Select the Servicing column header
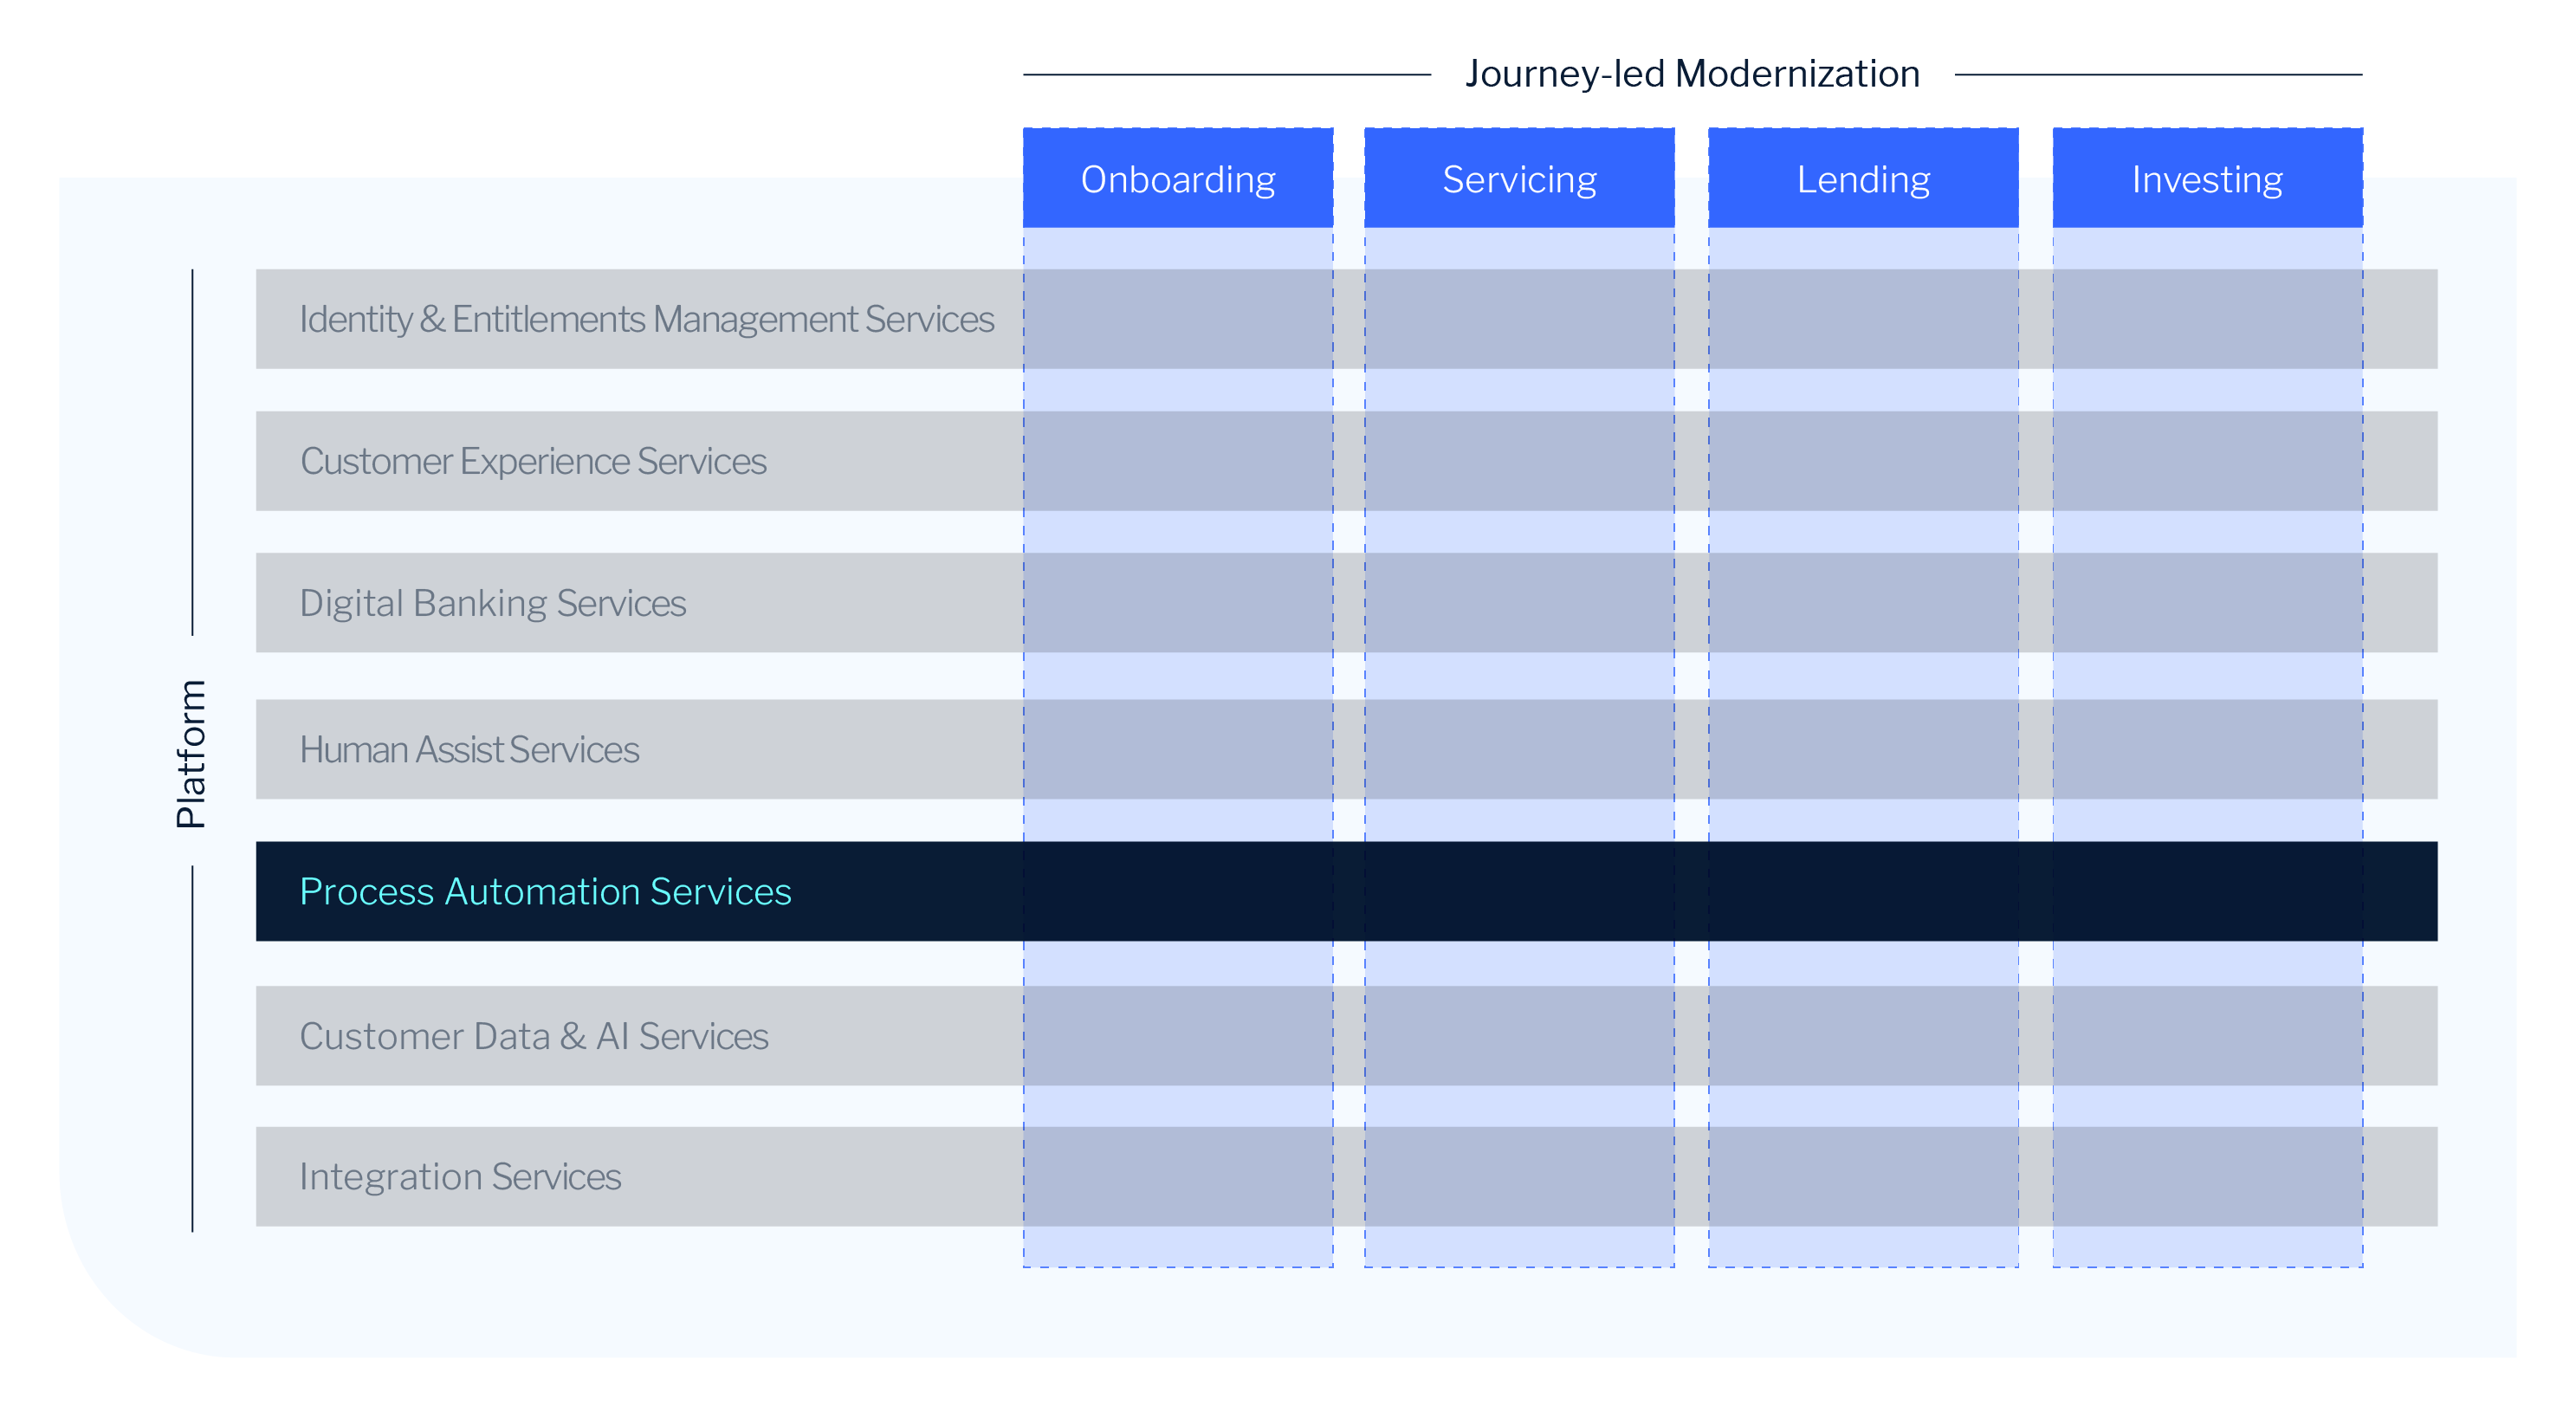 click(1519, 178)
